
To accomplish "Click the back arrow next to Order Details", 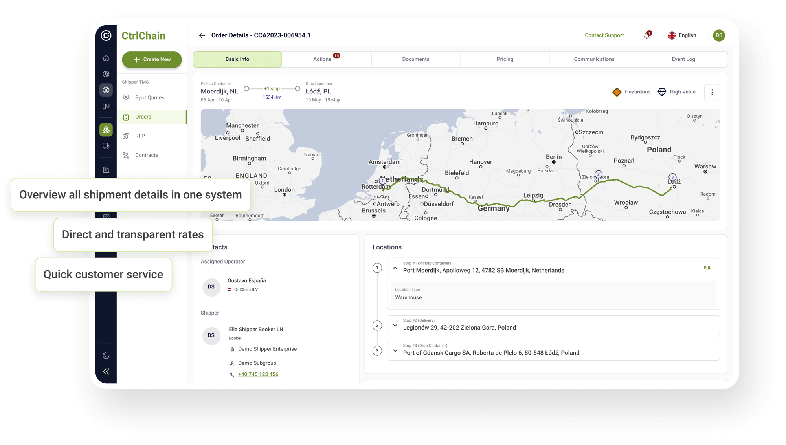I will (x=202, y=35).
